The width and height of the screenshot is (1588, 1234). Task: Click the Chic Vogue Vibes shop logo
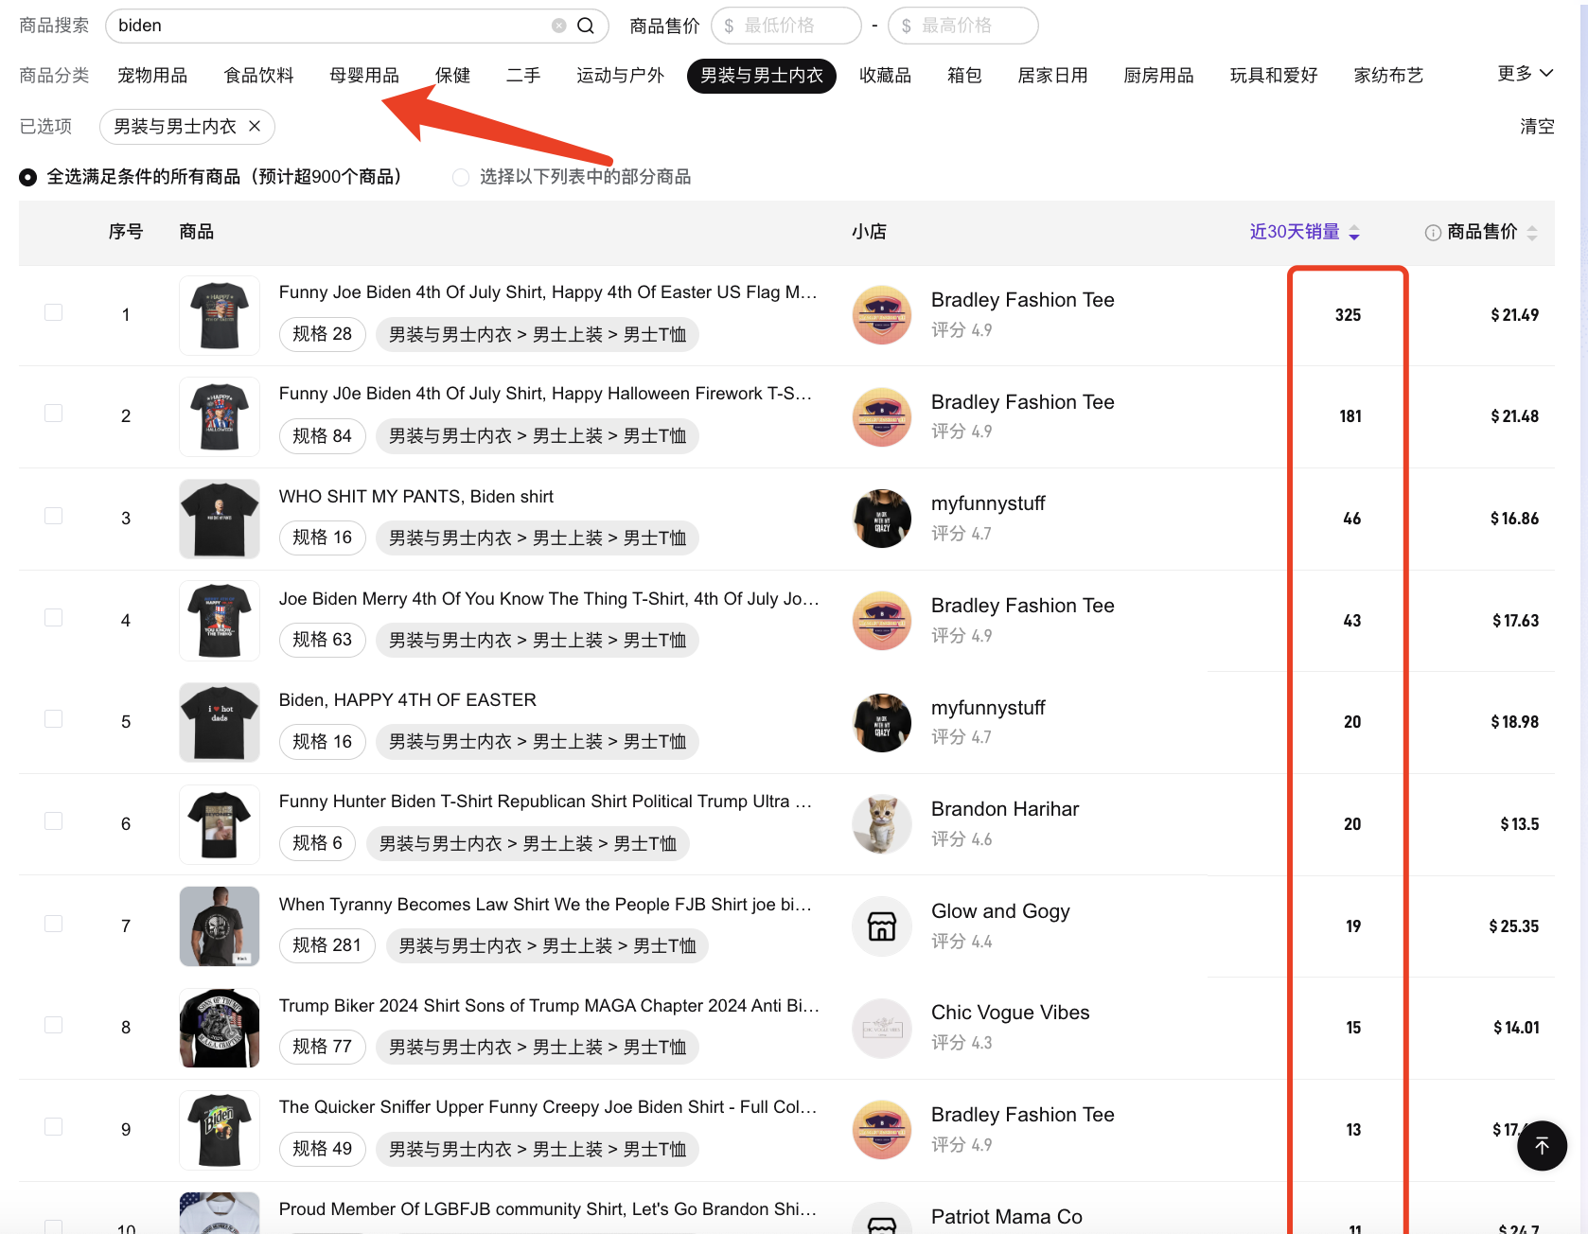click(882, 1028)
